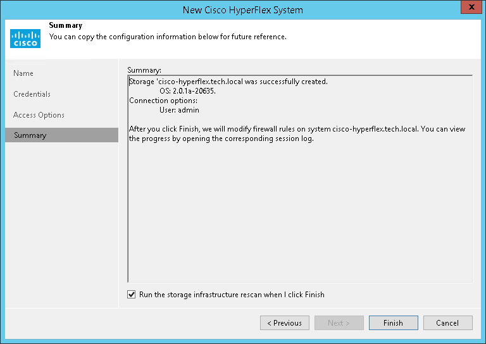Go to the Access Options step
Screen dimensions: 486x344
click(x=39, y=115)
